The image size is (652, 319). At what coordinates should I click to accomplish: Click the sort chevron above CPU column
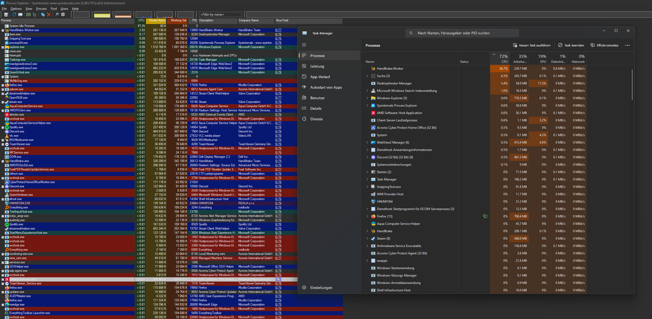(494, 55)
